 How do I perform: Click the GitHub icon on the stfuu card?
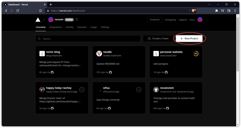point(109,108)
